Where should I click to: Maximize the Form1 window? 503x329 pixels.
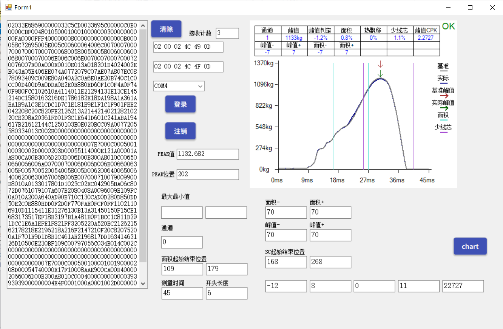pos(470,7)
